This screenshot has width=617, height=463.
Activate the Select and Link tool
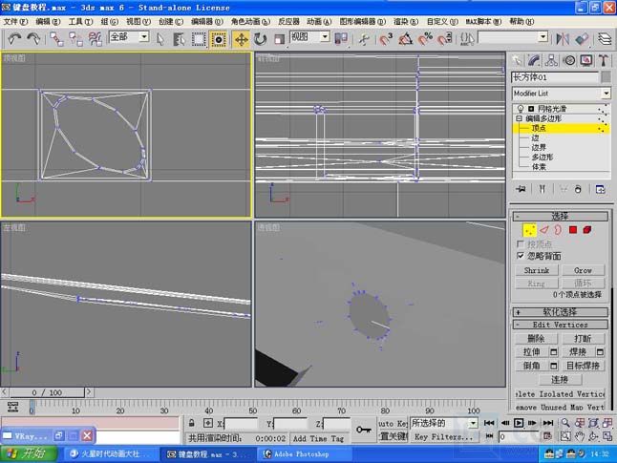(56, 39)
